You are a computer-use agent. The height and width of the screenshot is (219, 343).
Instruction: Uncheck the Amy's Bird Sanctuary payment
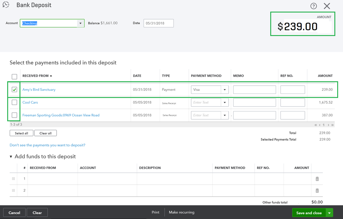tap(14, 89)
